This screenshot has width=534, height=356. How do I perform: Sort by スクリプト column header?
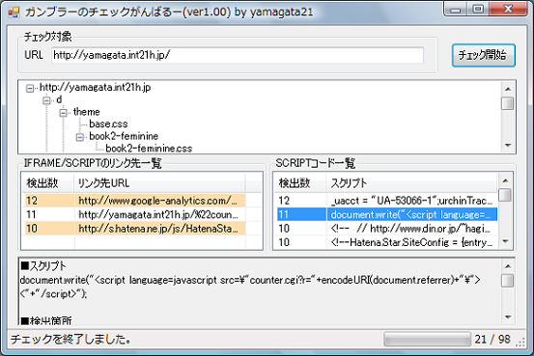point(411,183)
